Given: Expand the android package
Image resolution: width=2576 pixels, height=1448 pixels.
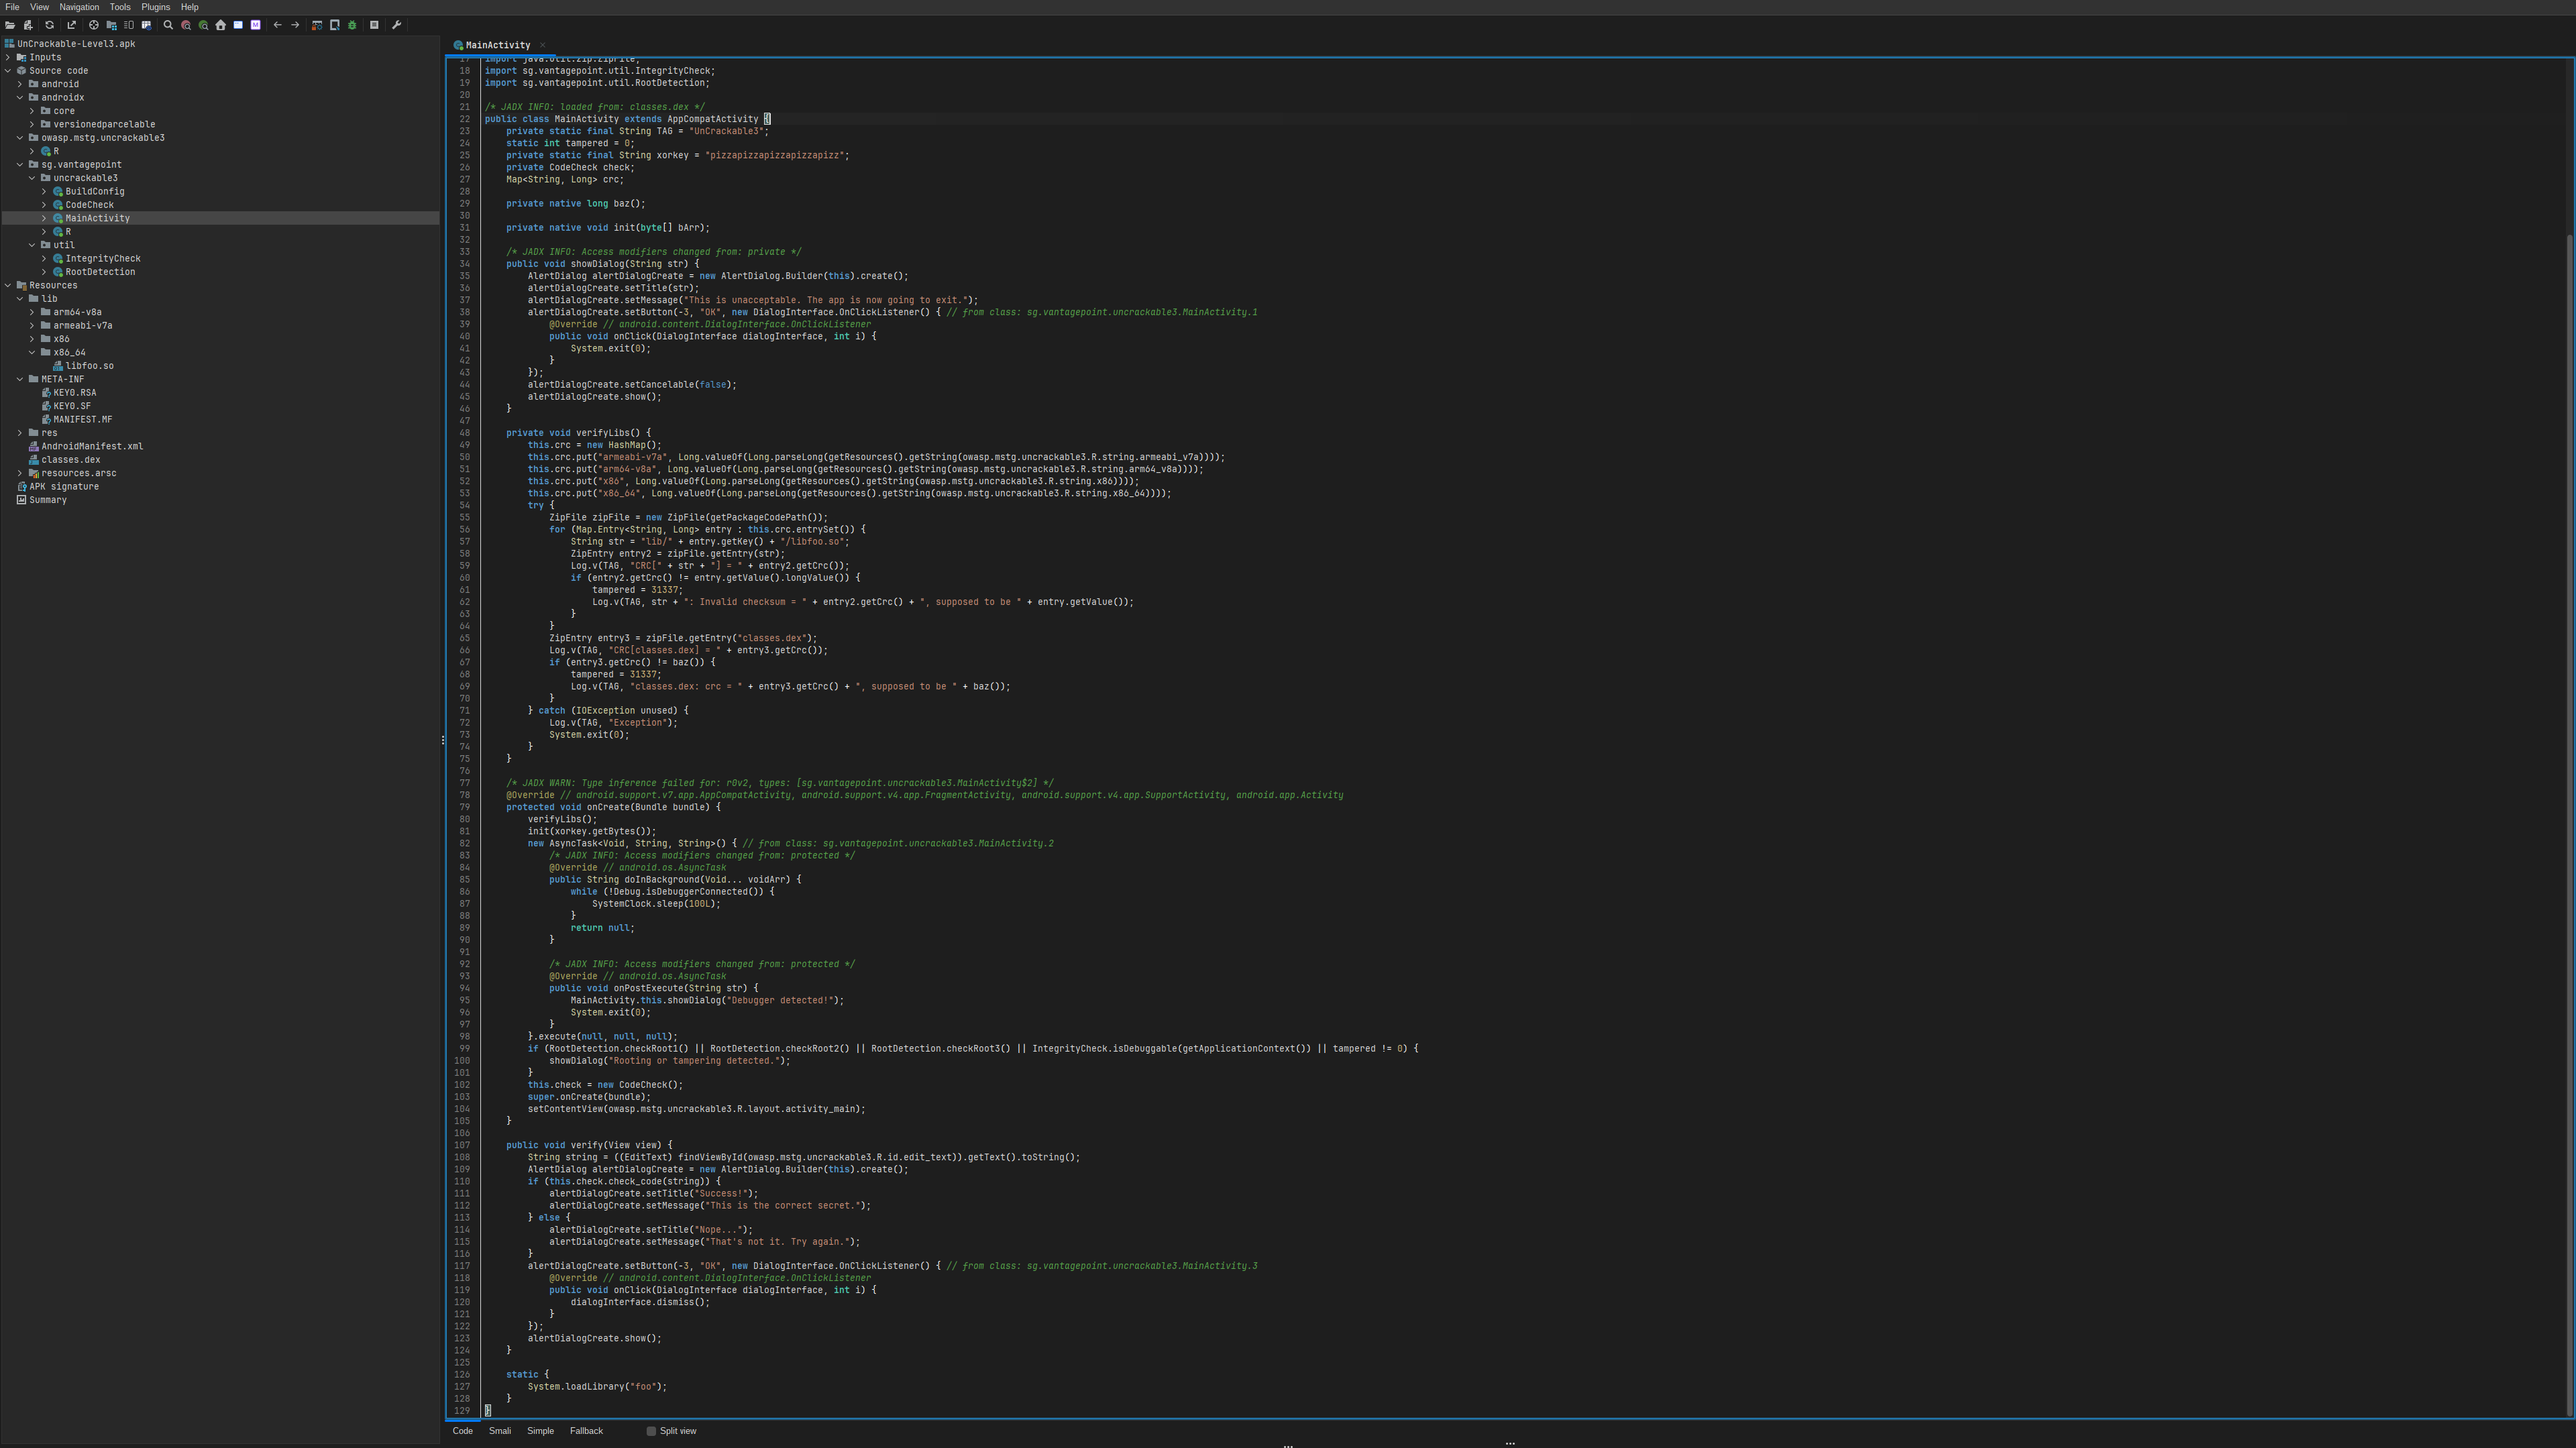Looking at the screenshot, I should point(20,84).
